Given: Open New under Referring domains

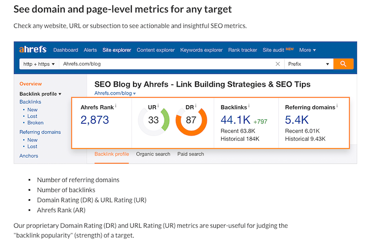Looking at the screenshot, I should pyautogui.click(x=32, y=140).
